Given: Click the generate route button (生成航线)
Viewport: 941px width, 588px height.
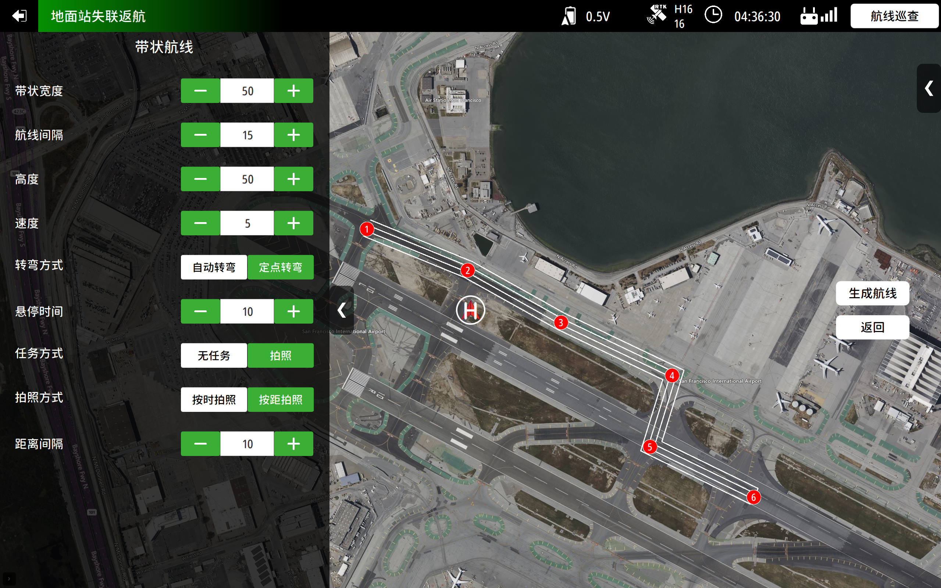Looking at the screenshot, I should [872, 293].
